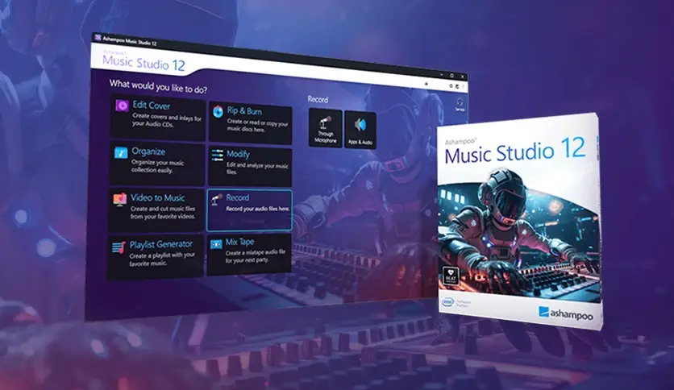Open the Video to Music monitor icon
This screenshot has width=674, height=390.
(x=120, y=199)
